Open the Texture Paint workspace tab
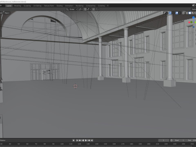The width and height of the screenshot is (196, 147). tap(49, 6)
